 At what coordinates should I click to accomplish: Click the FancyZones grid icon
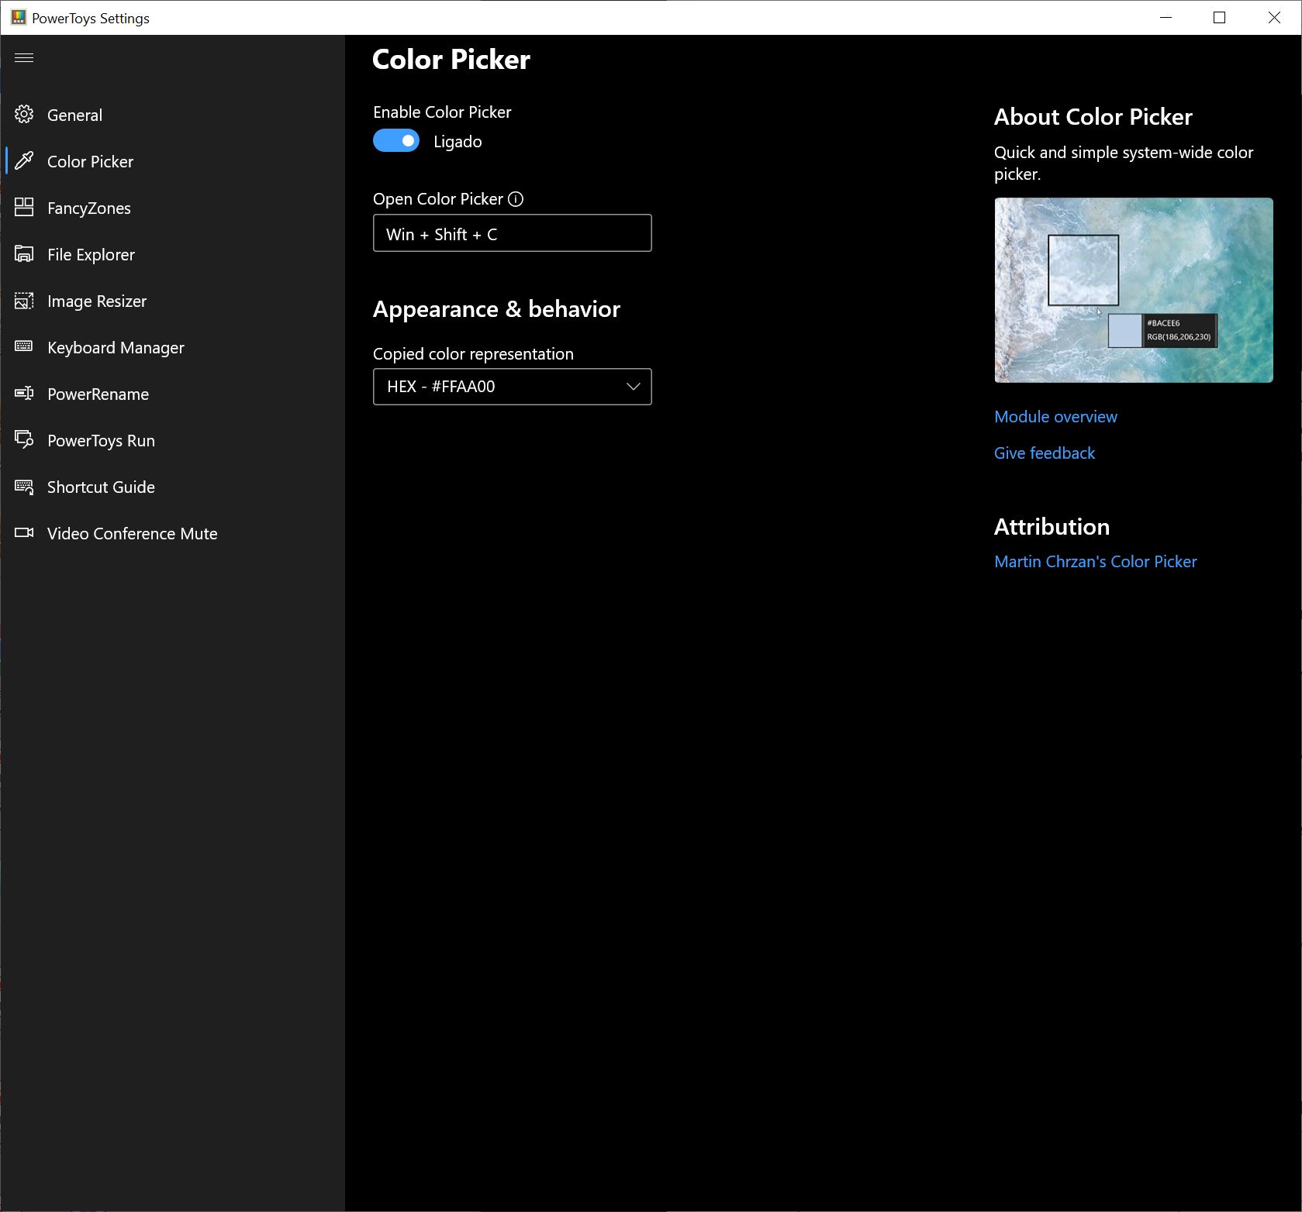(24, 207)
